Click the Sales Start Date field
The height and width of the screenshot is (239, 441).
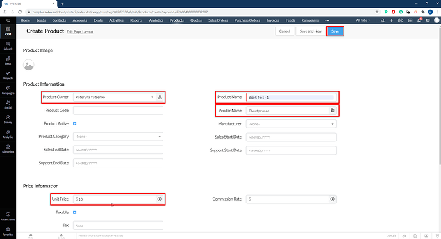291,137
